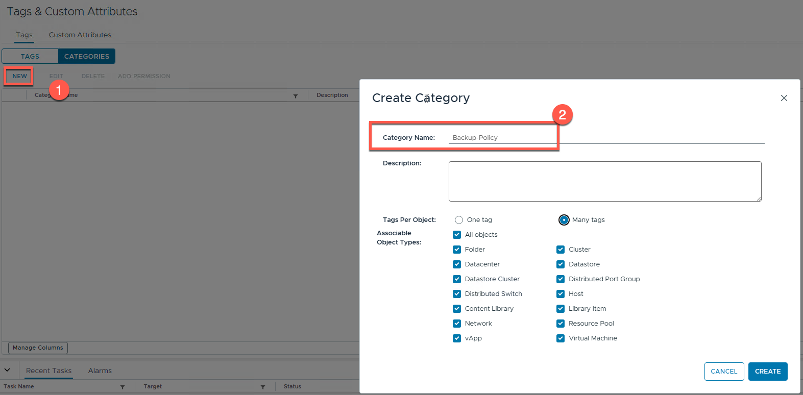803x395 pixels.
Task: Switch to the Alarms tab
Action: [100, 371]
